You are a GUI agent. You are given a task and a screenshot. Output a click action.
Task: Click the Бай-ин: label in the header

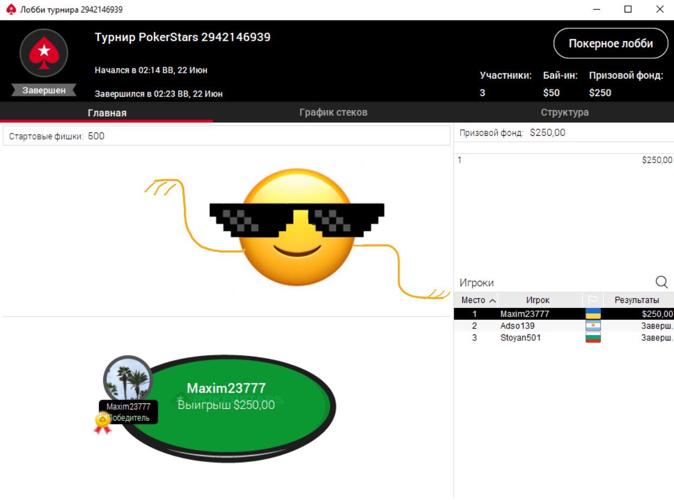point(561,76)
